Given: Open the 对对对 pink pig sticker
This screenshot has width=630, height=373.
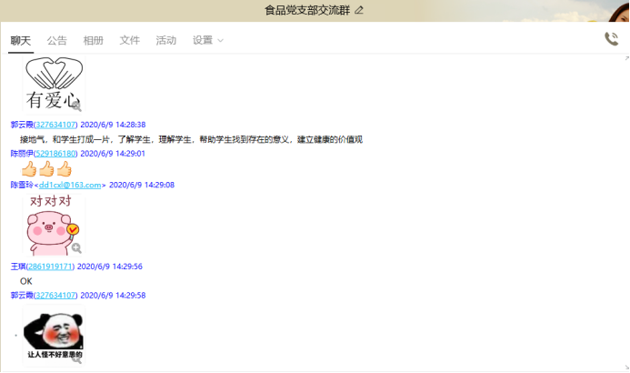Looking at the screenshot, I should point(53,225).
